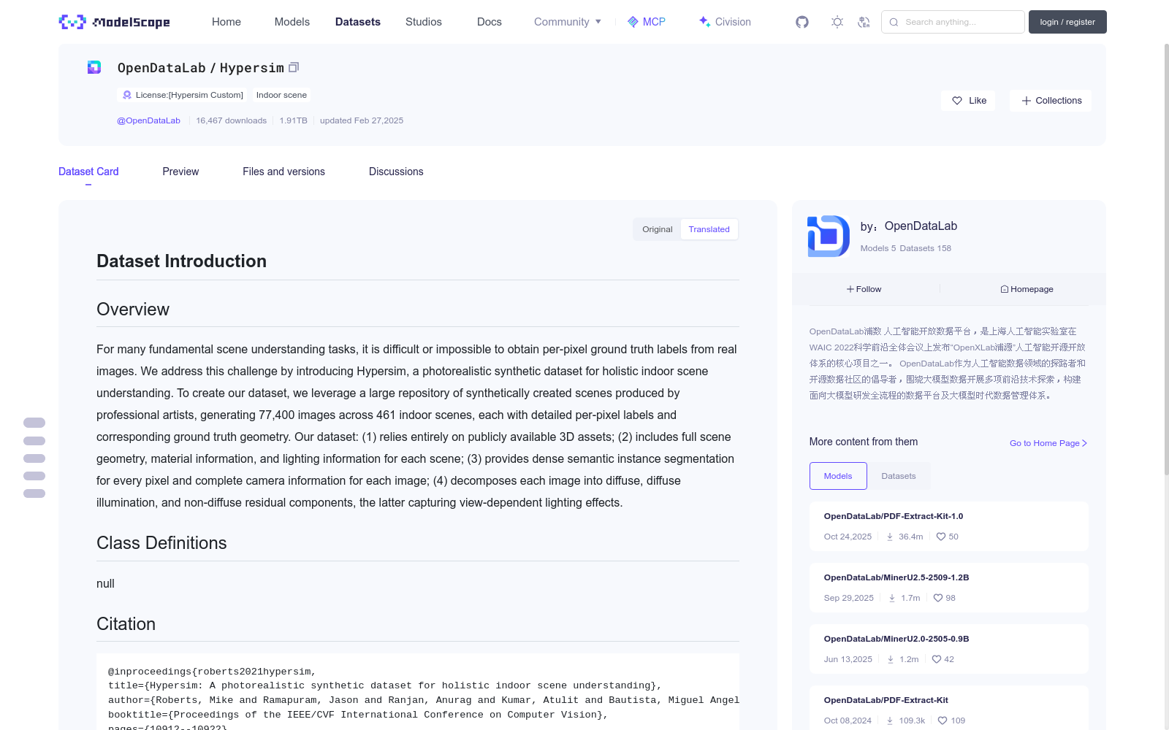The height and width of the screenshot is (730, 1169).
Task: Click chevron next to Go to Home Page
Action: (x=1085, y=443)
